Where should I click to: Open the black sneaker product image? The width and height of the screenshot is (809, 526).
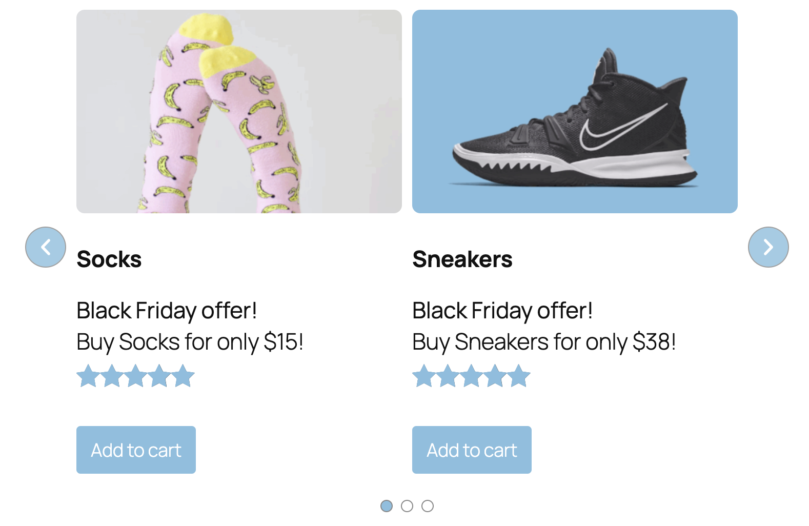(575, 111)
